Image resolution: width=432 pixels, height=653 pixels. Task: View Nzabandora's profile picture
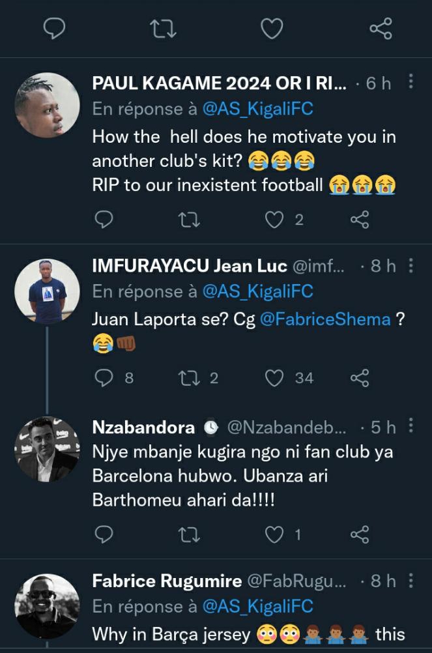coord(47,448)
